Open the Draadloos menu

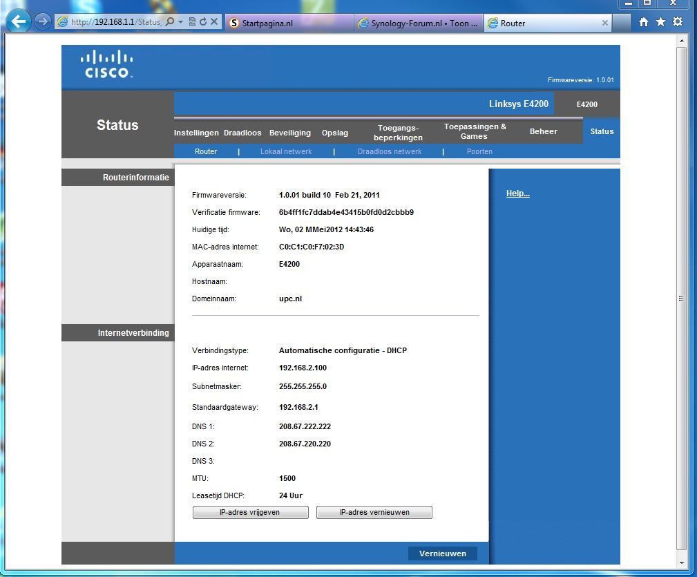[x=242, y=133]
